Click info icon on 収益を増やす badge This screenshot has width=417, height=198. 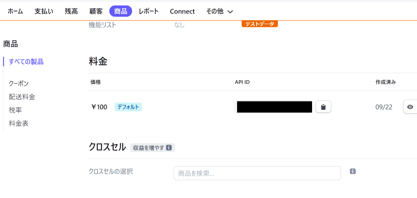(x=169, y=148)
